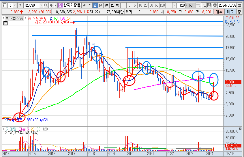The height and width of the screenshot is (157, 244).
Task: Close the volume panel with X icon
Action: tap(240, 129)
